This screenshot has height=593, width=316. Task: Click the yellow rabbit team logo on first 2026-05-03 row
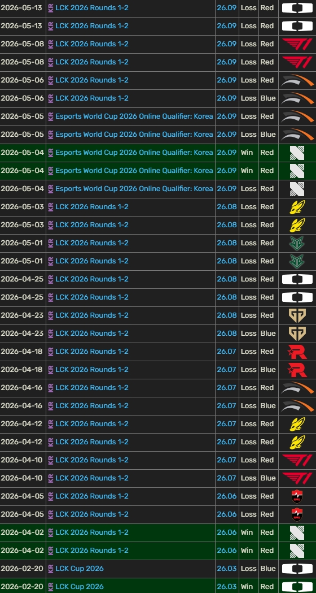point(297,207)
